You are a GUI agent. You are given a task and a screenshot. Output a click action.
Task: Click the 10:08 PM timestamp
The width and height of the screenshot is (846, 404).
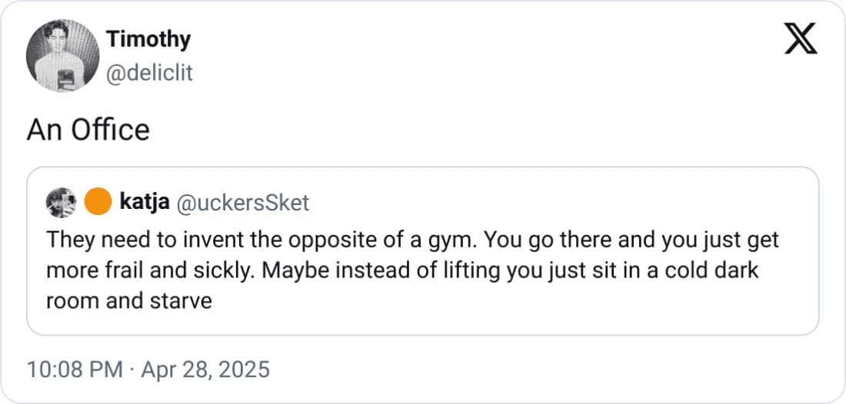[74, 369]
